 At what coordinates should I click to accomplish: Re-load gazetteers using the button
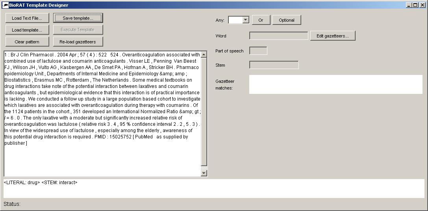(78, 42)
